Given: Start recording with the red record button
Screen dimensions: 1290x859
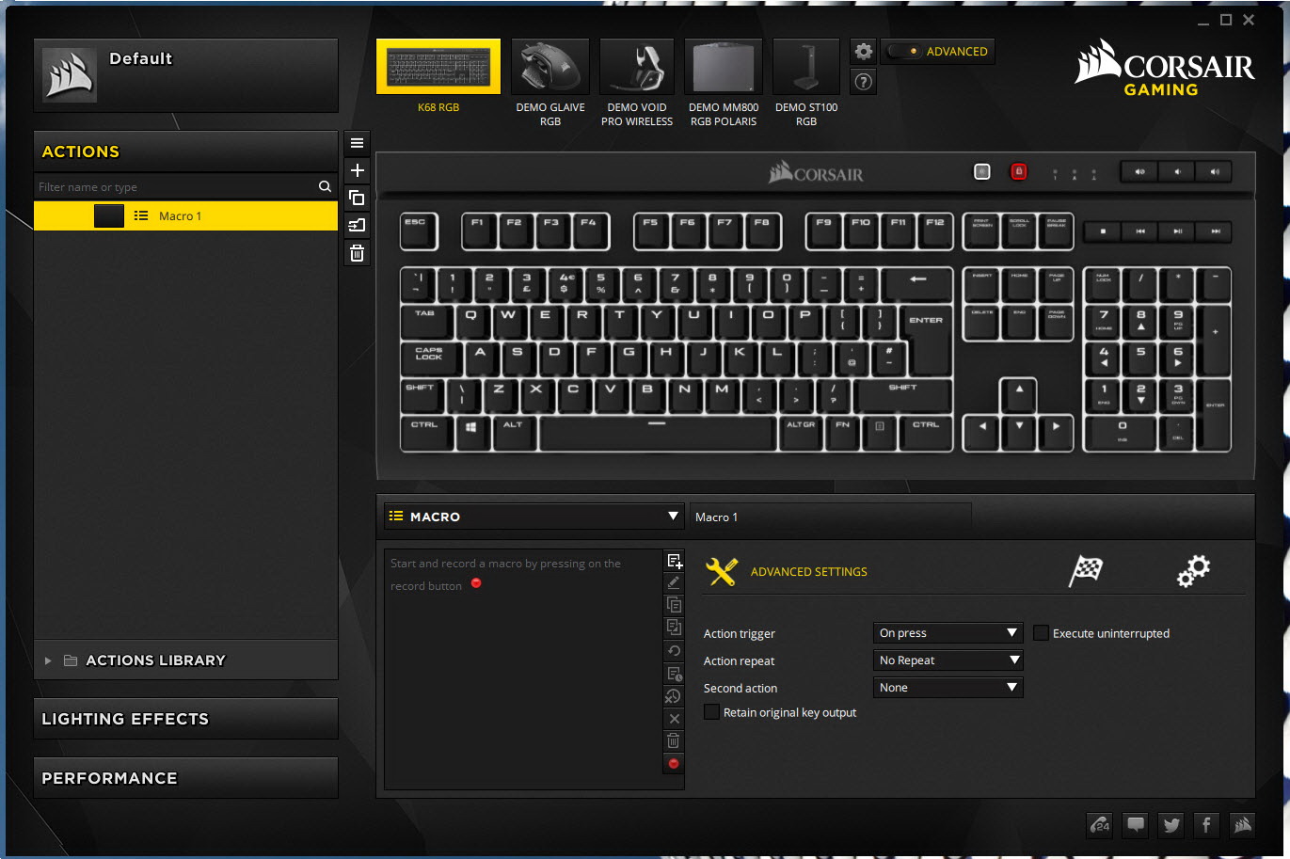Looking at the screenshot, I should pyautogui.click(x=674, y=763).
